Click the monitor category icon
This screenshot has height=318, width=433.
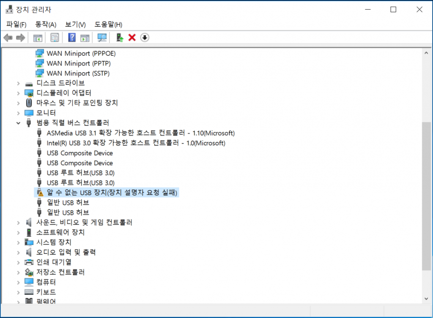tap(29, 113)
